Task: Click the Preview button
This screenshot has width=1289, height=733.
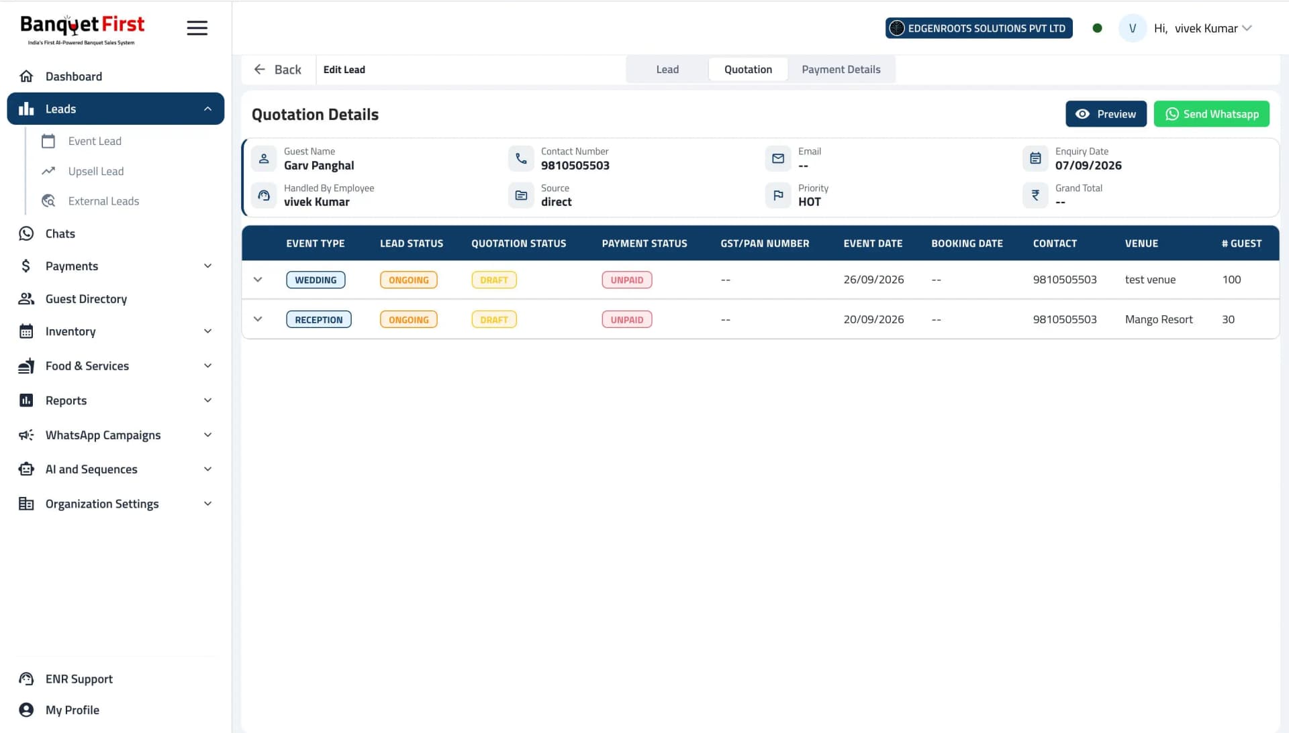Action: click(1106, 114)
